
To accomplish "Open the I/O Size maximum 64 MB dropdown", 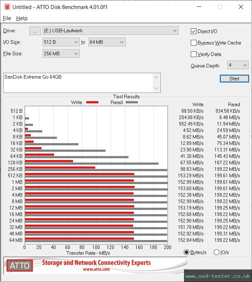I will click(107, 42).
